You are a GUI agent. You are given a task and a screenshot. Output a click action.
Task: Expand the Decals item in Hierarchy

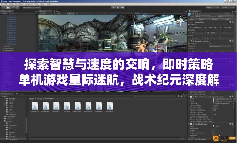3,46
